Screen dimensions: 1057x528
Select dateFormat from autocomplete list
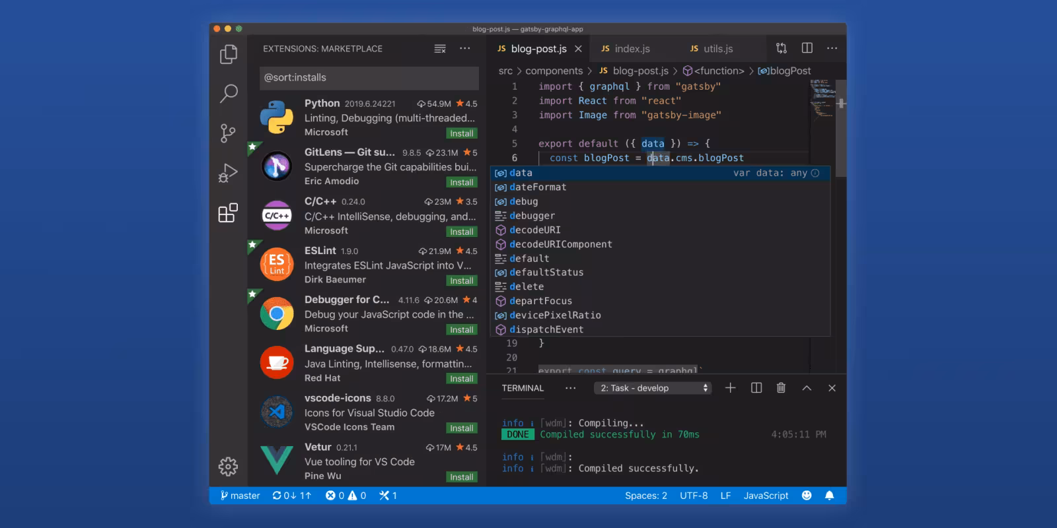[x=659, y=187]
